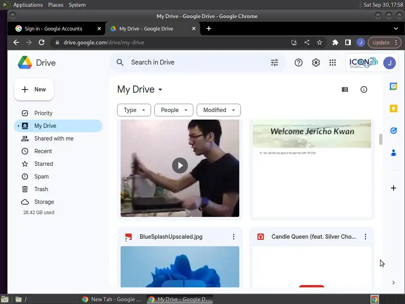Open Drive settings gear
Viewport: 405px width, 304px height.
(316, 63)
